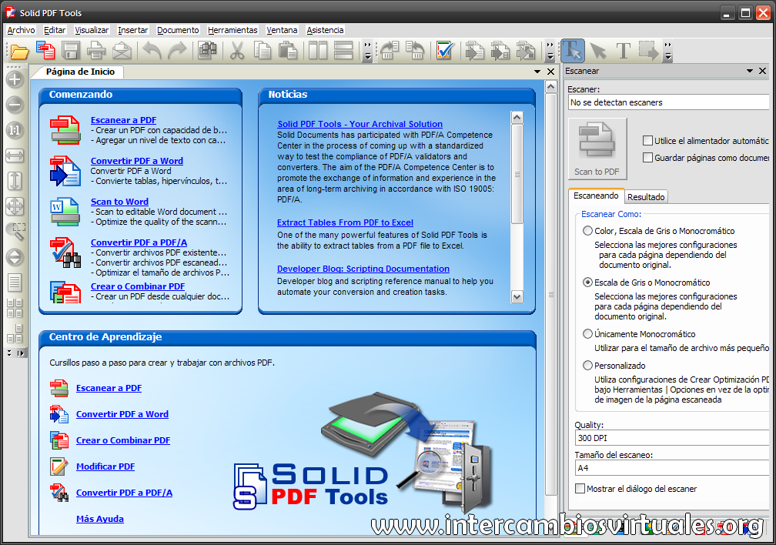776x545 pixels.
Task: Click the large Scan to PDF button
Action: (x=597, y=149)
